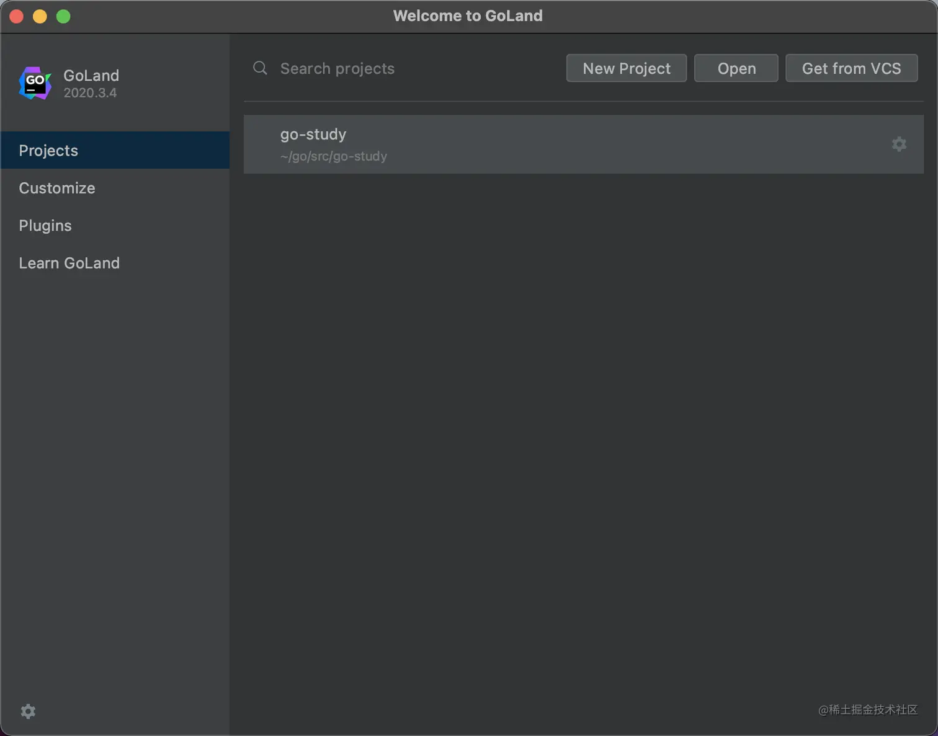This screenshot has width=938, height=736.
Task: Select the Projects tab
Action: pyautogui.click(x=115, y=150)
